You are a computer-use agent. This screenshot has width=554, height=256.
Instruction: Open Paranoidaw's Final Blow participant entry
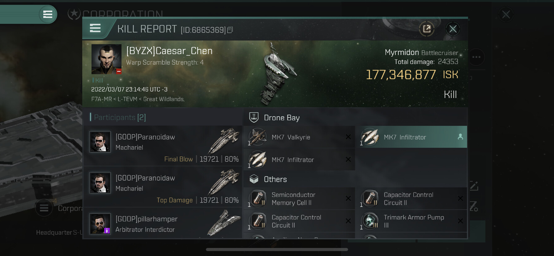(x=163, y=146)
